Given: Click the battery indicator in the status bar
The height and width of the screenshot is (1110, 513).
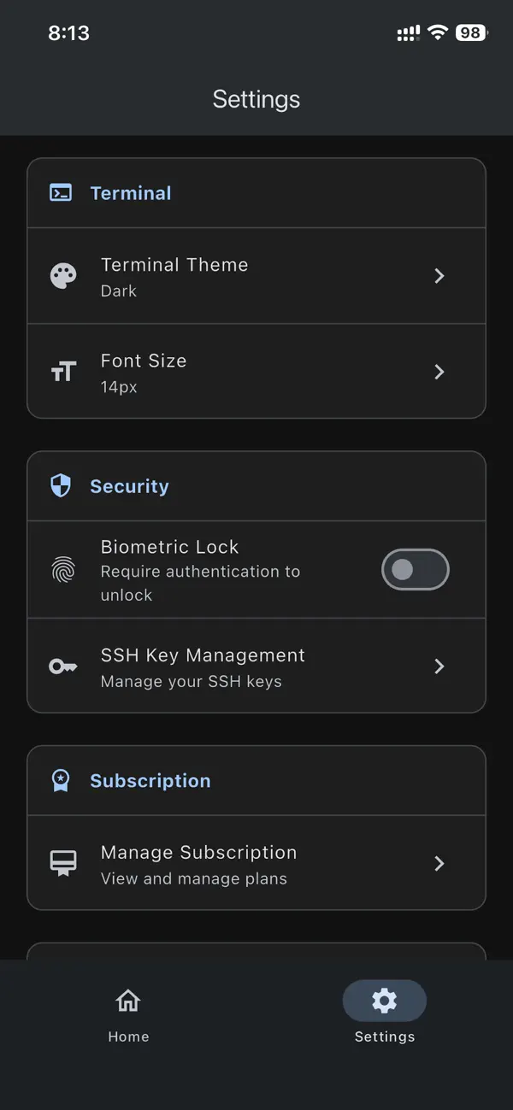Looking at the screenshot, I should tap(469, 32).
